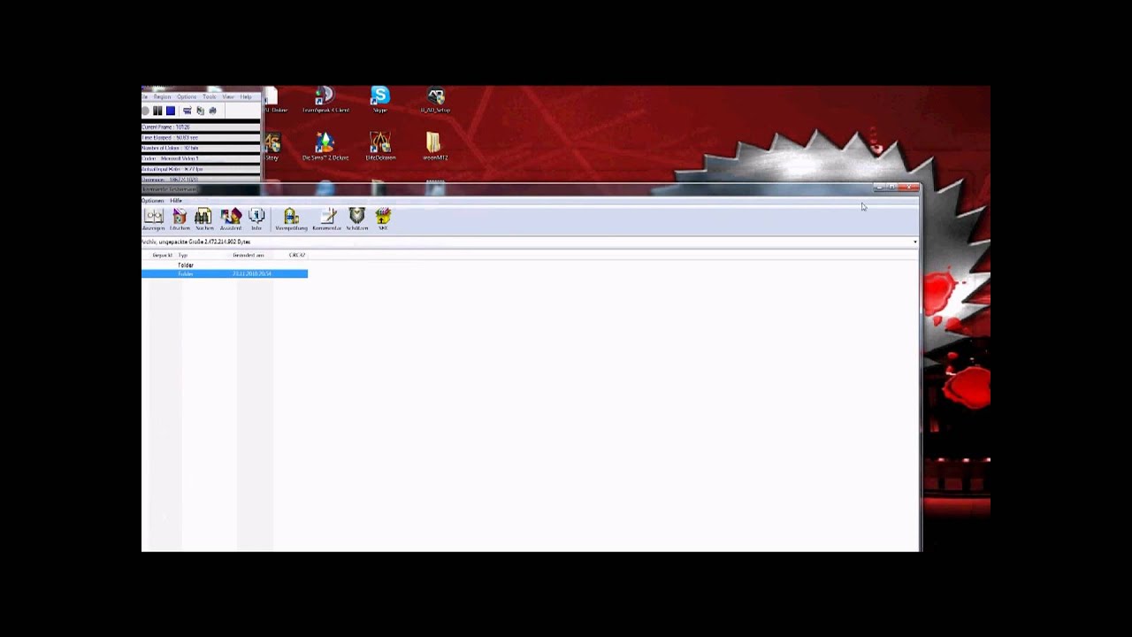Launch the Assistent wizard icon
The height and width of the screenshot is (637, 1132).
(x=231, y=219)
